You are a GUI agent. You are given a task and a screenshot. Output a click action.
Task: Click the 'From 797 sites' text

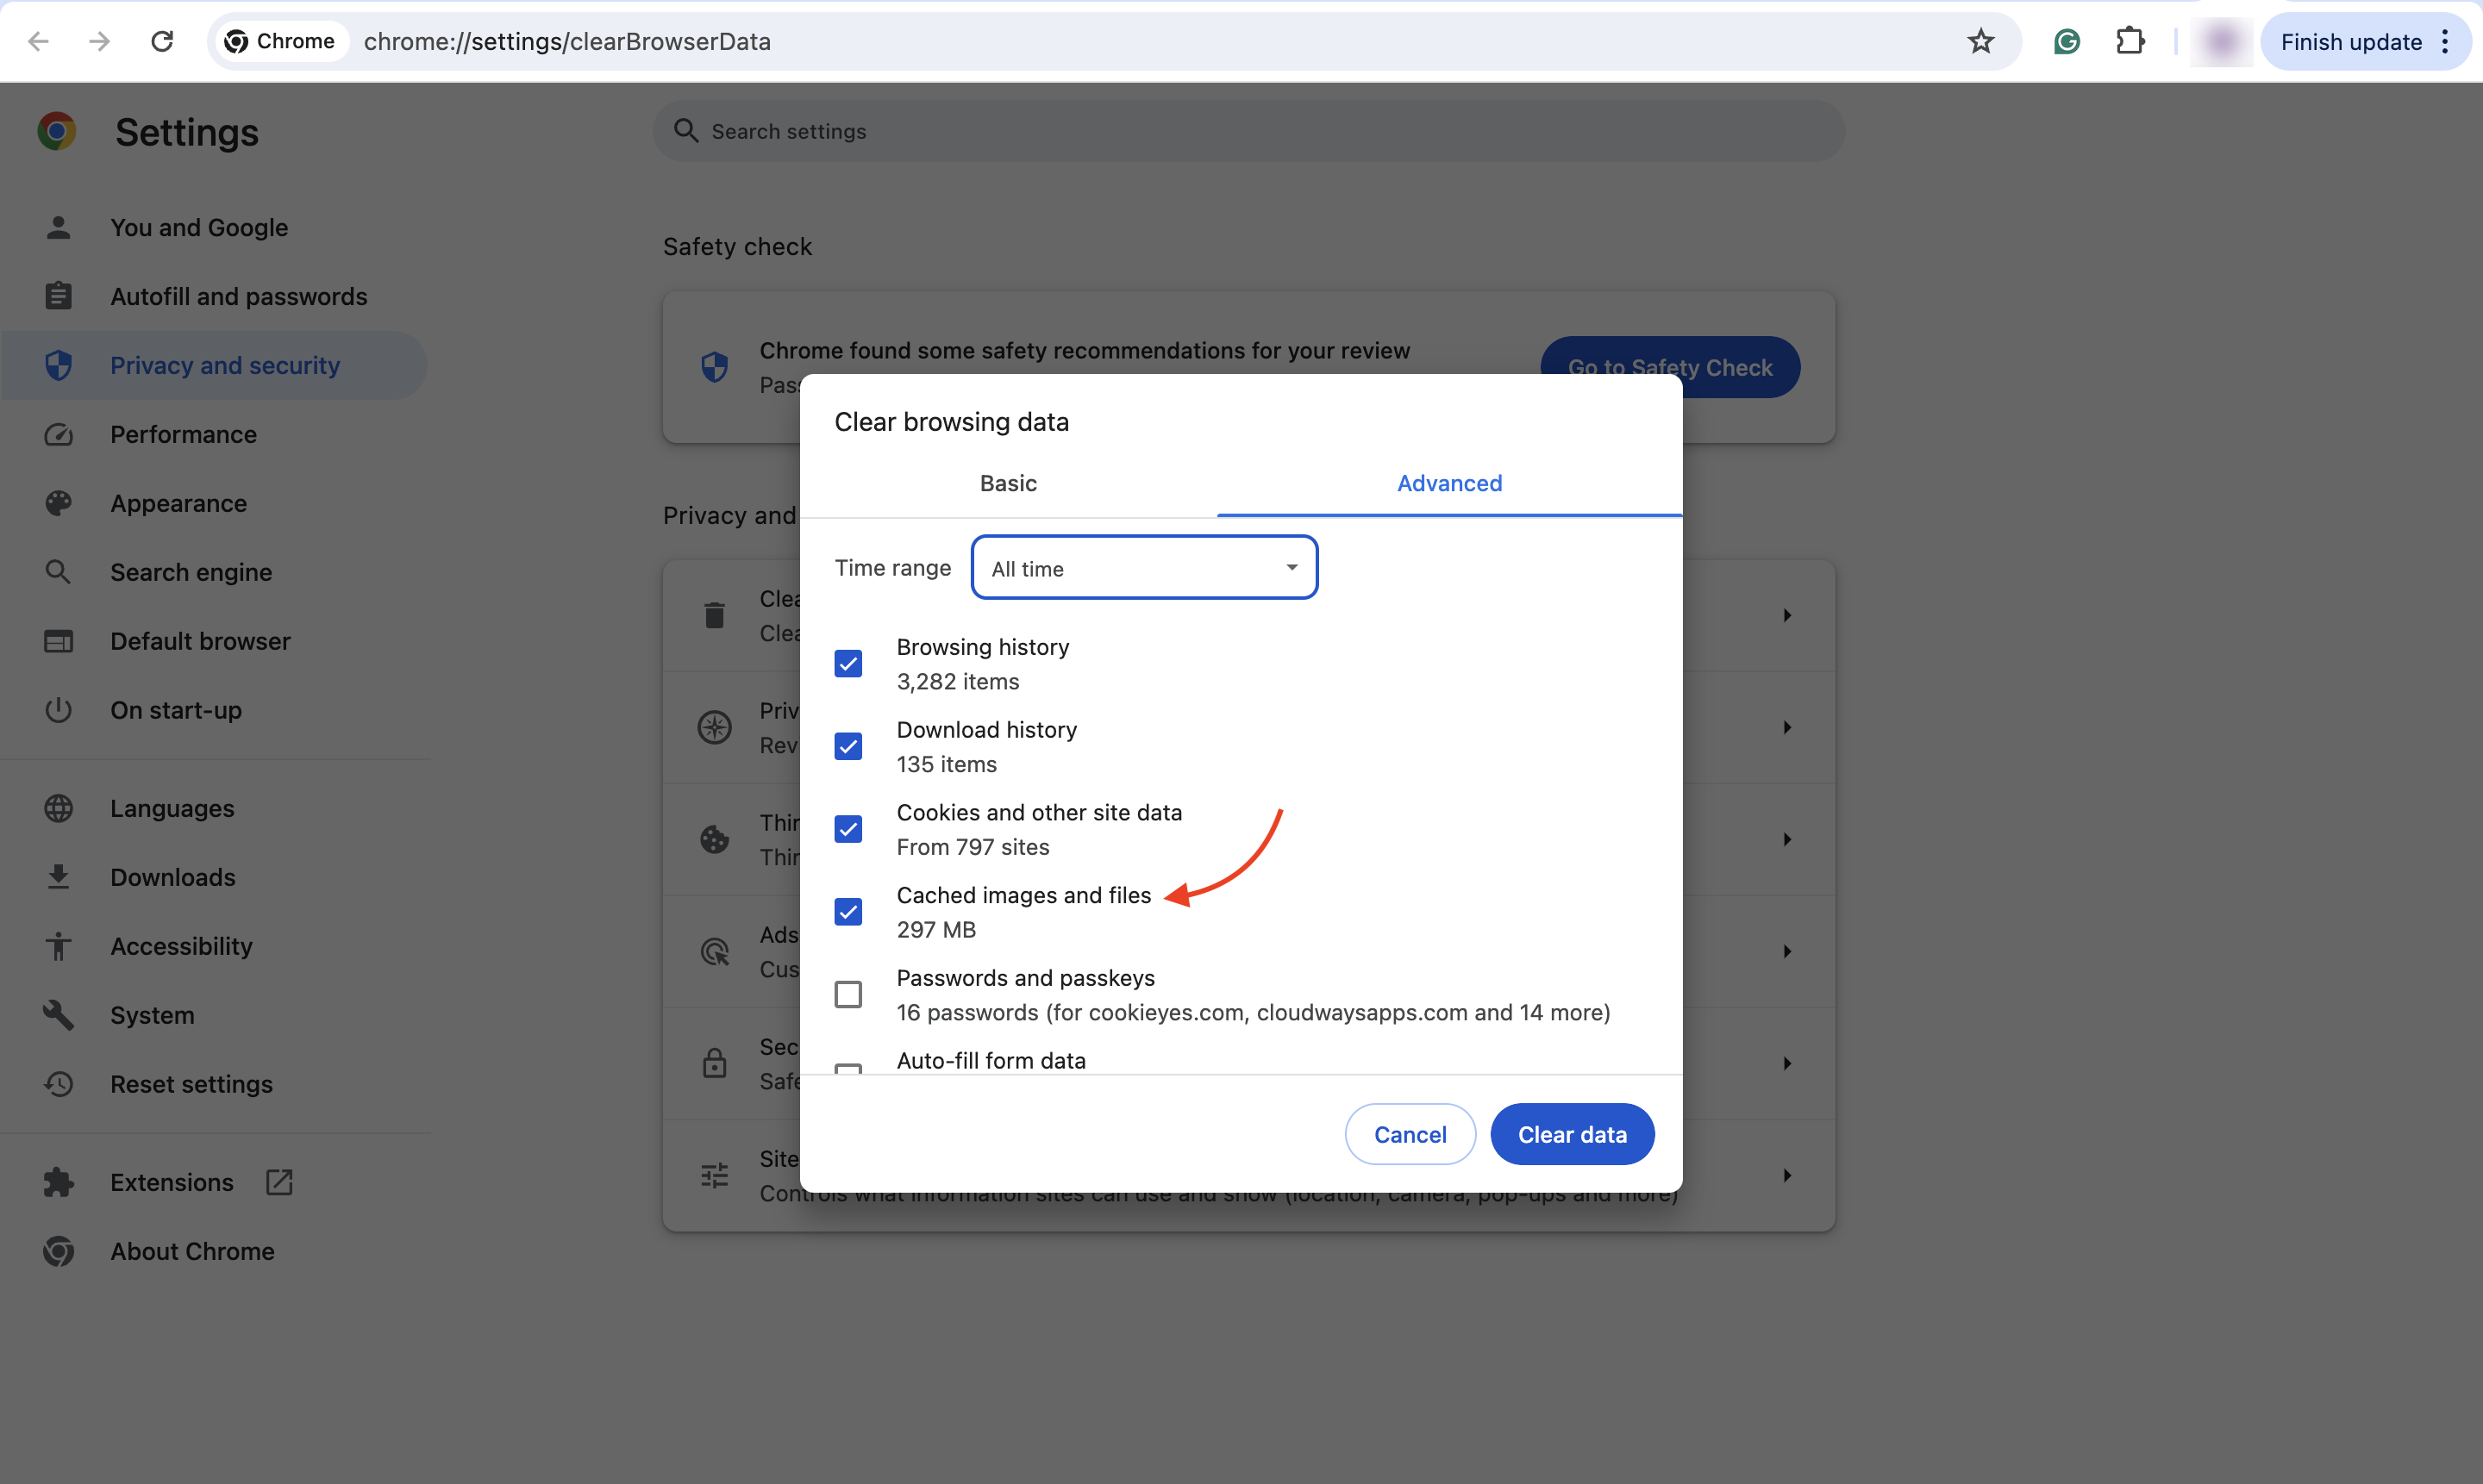pyautogui.click(x=973, y=847)
